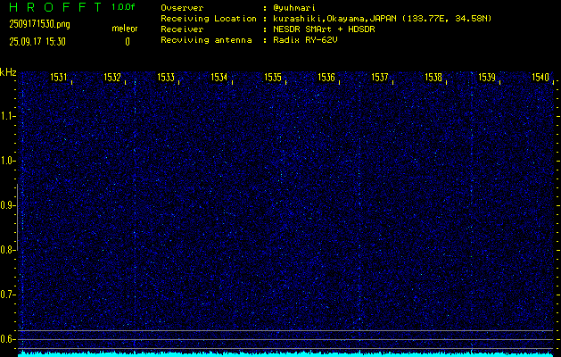This screenshot has height=357, width=561.
Task: Click the 1535 time marker
Action: pos(273,78)
